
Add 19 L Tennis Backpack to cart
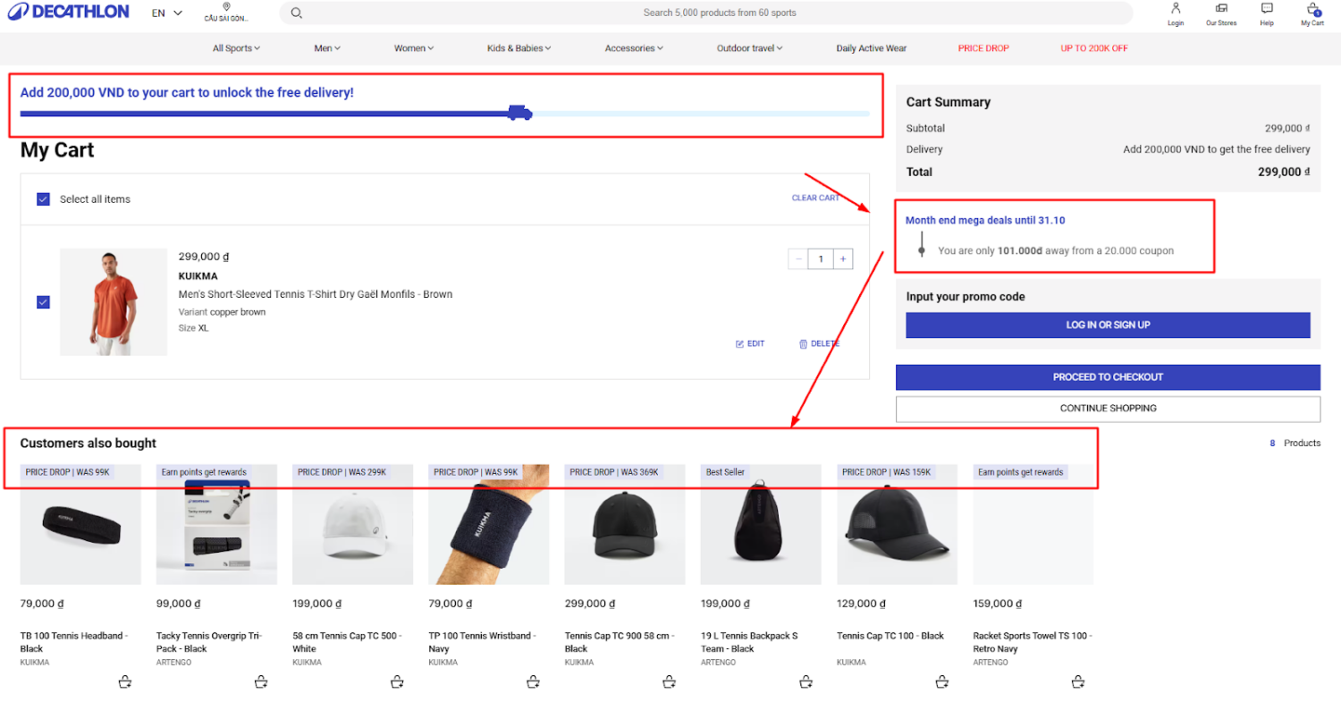click(x=805, y=682)
